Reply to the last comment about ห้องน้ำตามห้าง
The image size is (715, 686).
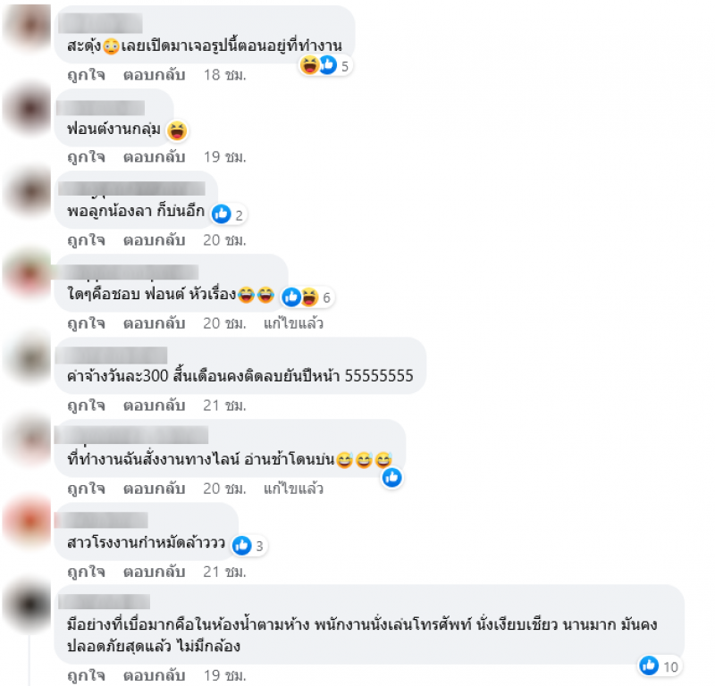click(154, 675)
